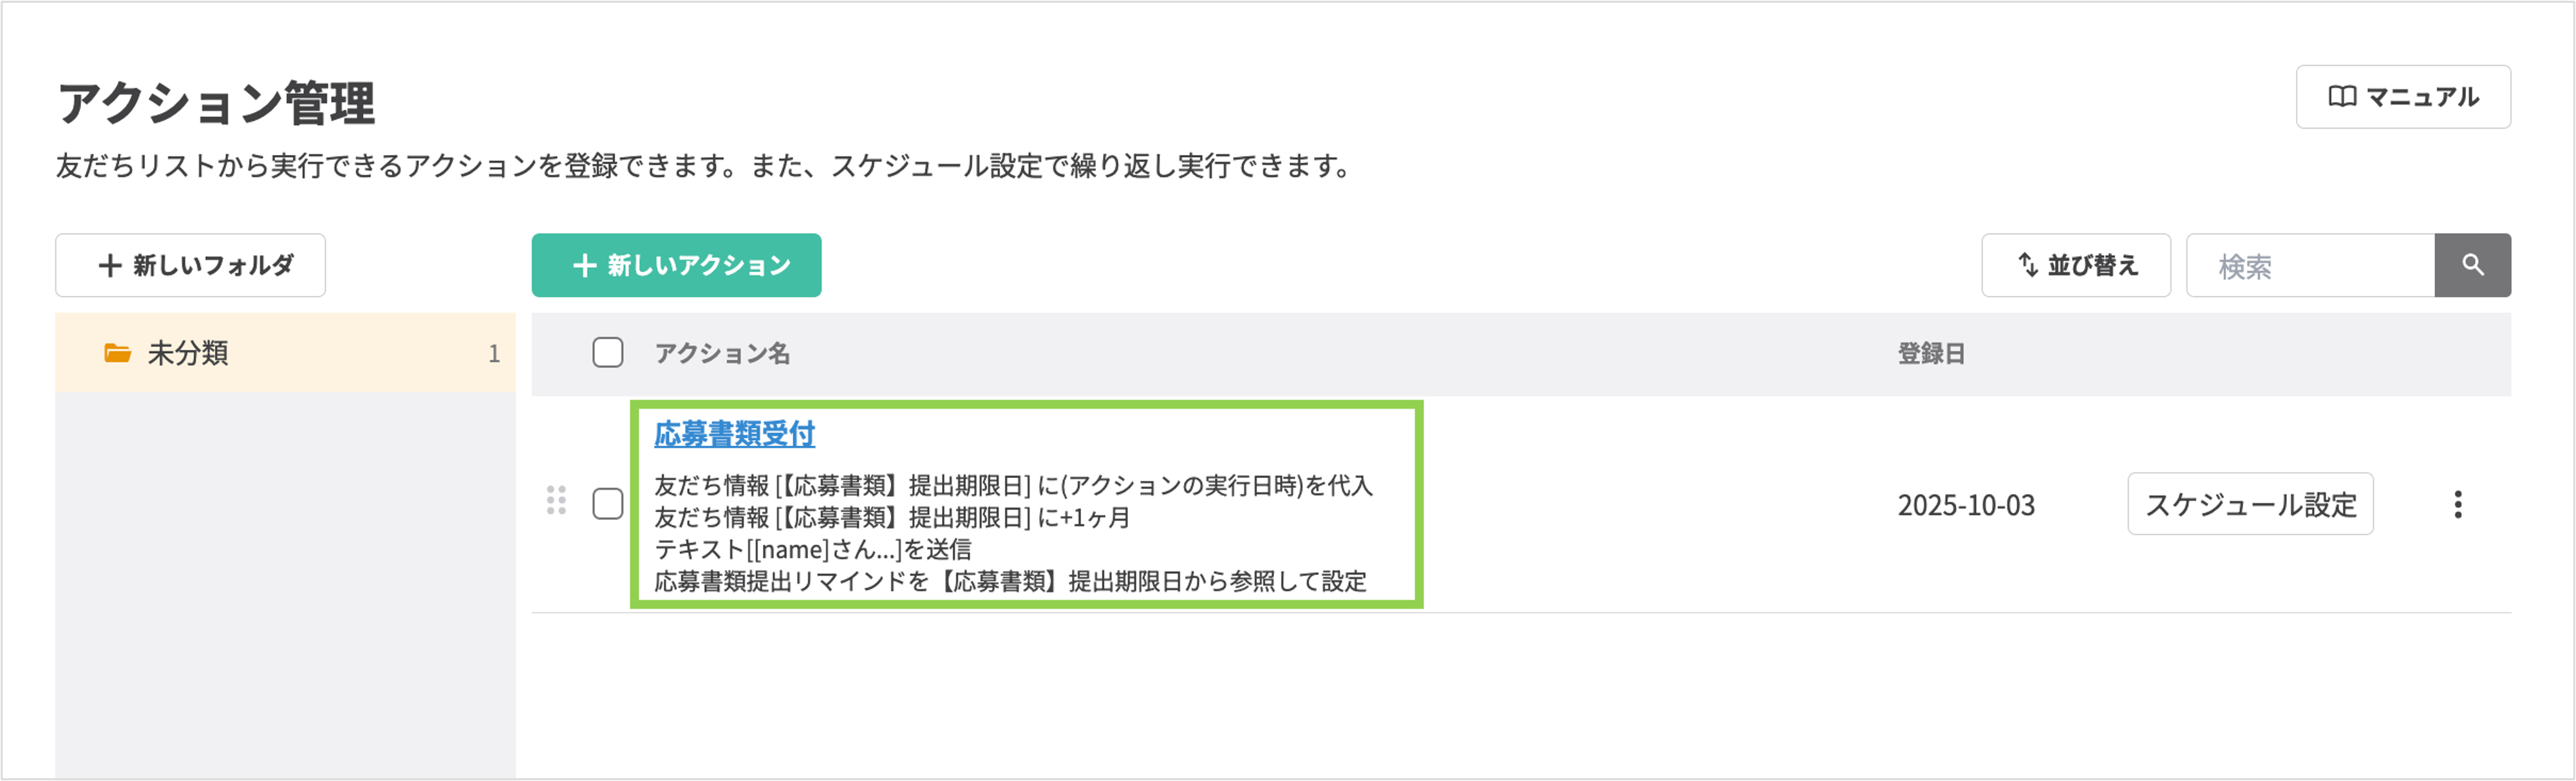
Task: Click the 検索 search input field
Action: 2310,264
